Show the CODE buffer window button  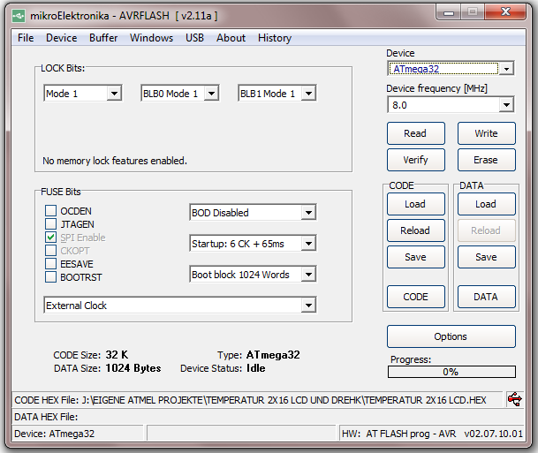pos(416,297)
